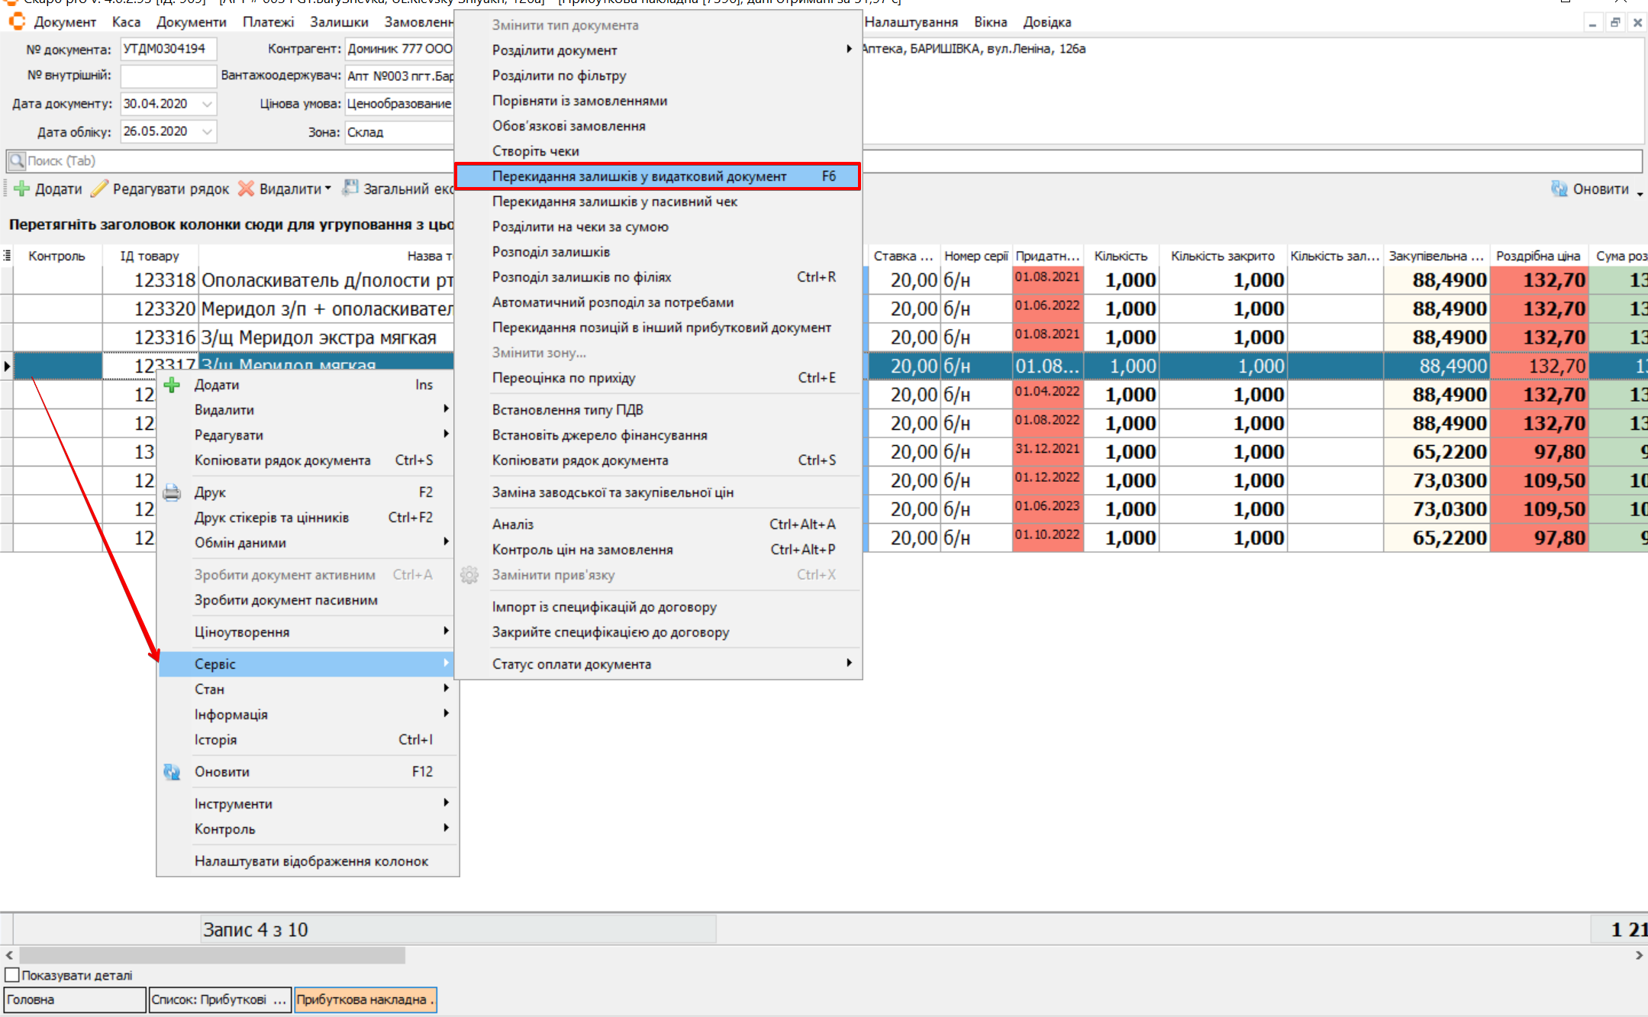Open the Налаштування menu
The height and width of the screenshot is (1017, 1648).
911,22
